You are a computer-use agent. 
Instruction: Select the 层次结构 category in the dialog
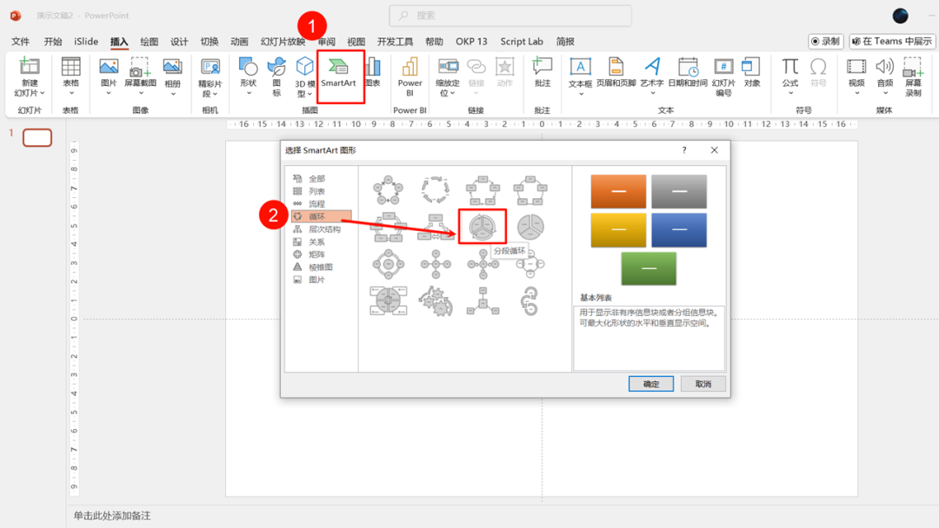coord(324,229)
